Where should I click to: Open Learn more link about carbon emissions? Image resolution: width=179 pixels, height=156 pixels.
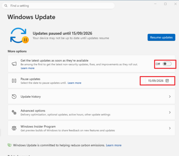coord(114,145)
